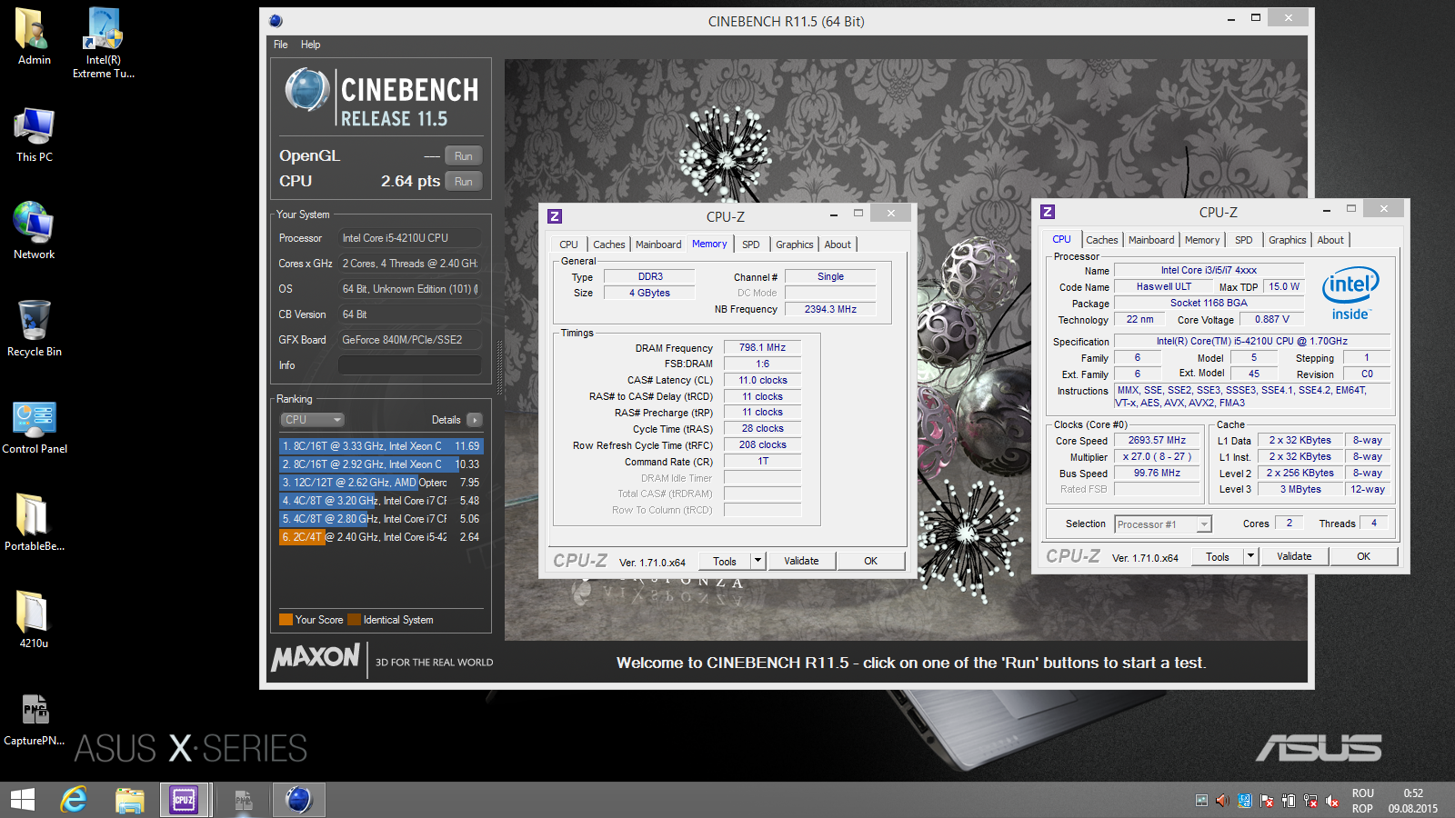
Task: Click Tools button in right CPU-Z window
Action: coord(1218,556)
